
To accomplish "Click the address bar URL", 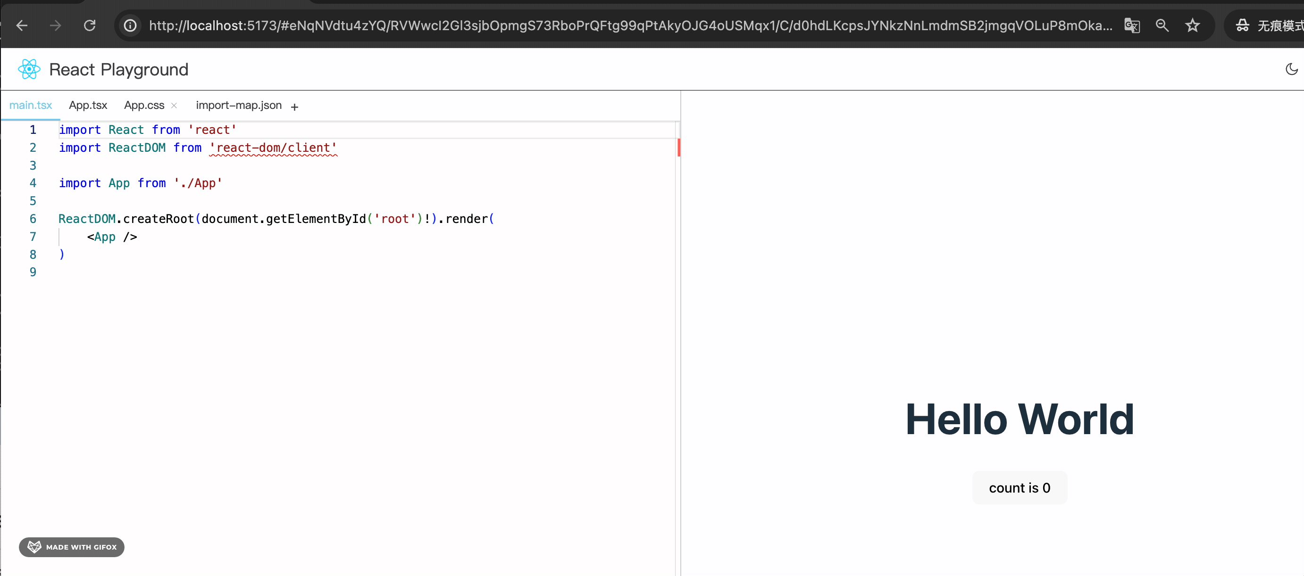I will click(x=630, y=25).
